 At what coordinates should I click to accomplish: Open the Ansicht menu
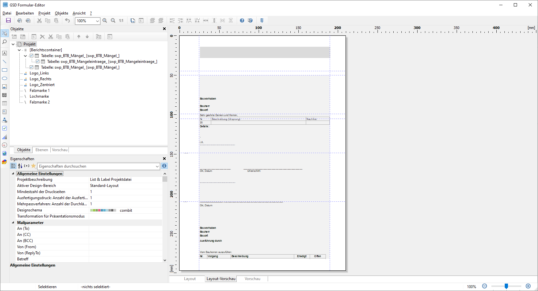[79, 13]
